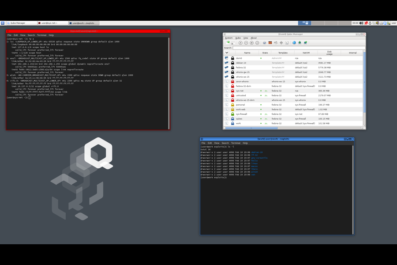Image resolution: width=397 pixels, height=265 pixels.
Task: Click the template type icon of debian-10 row
Action: 226,63
